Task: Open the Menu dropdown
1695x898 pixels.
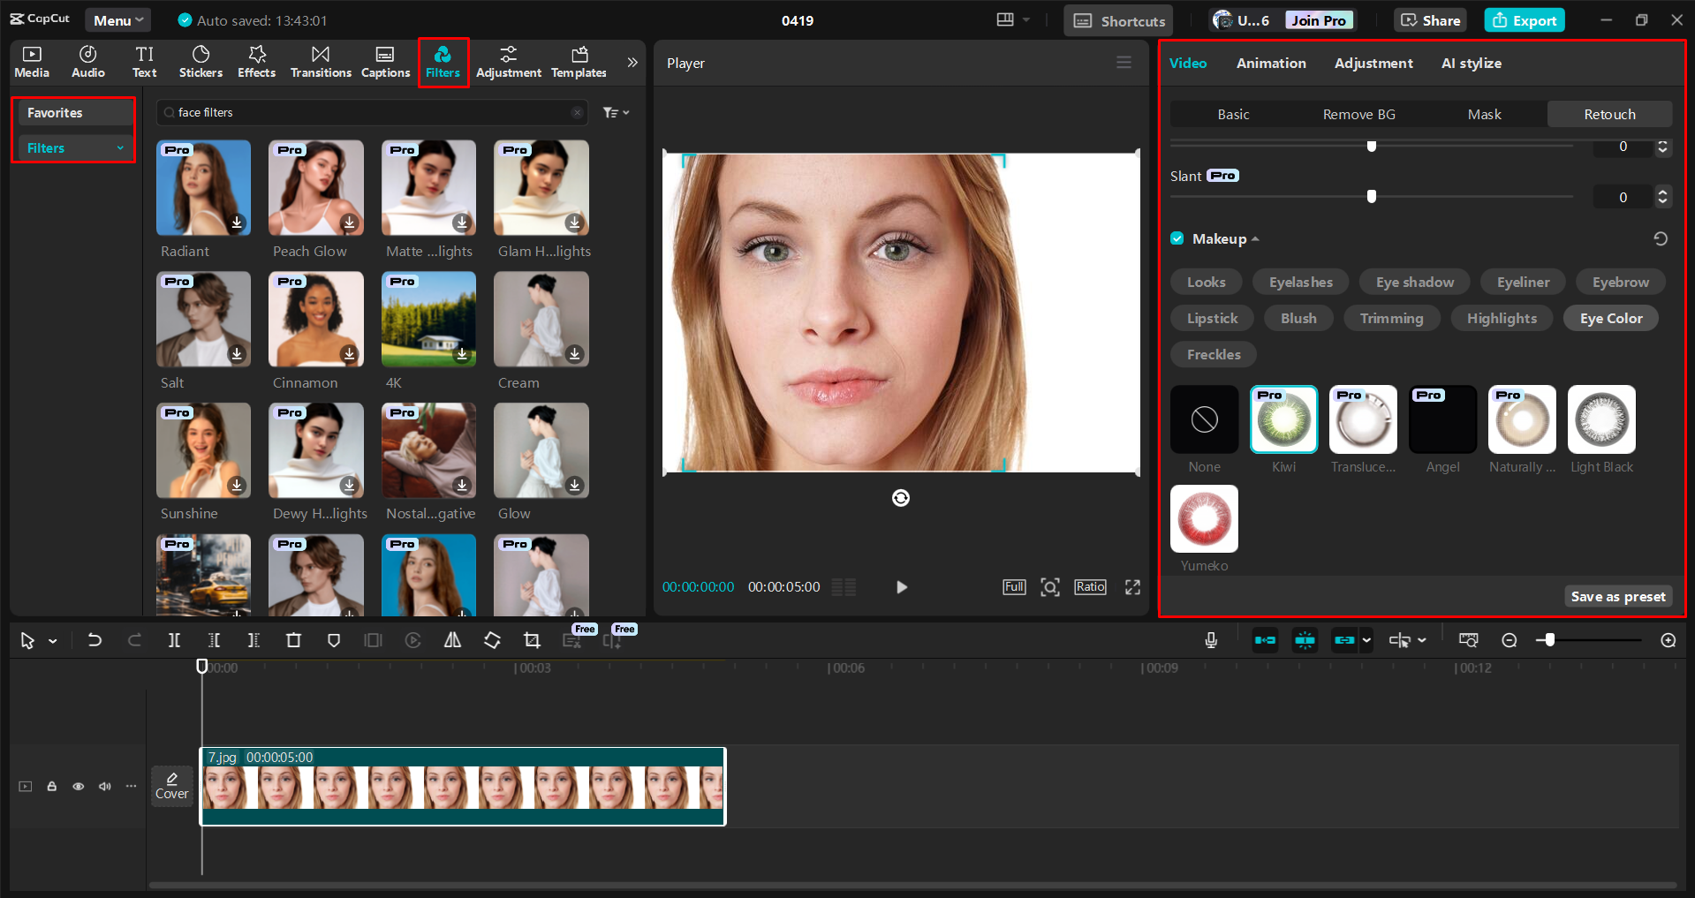Action: [117, 19]
